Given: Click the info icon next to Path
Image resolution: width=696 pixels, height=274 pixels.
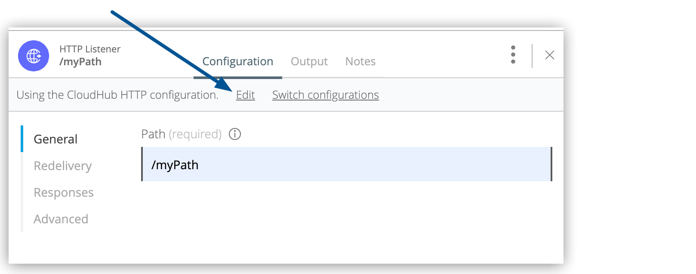Looking at the screenshot, I should pos(235,134).
